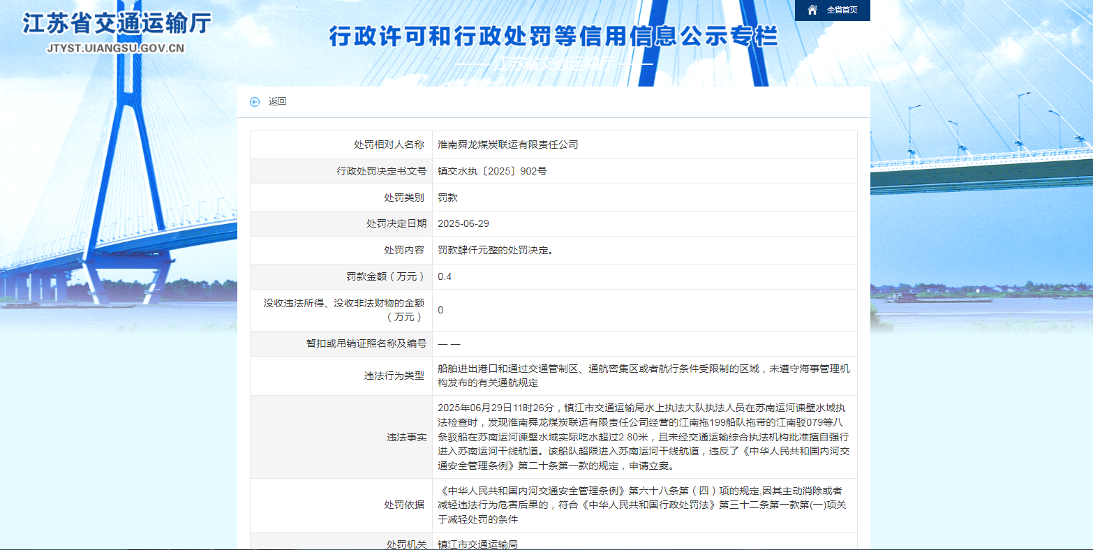Select document number 镇交水执〔2025〕902号
Screen dimensions: 1093x550
pyautogui.click(x=492, y=171)
